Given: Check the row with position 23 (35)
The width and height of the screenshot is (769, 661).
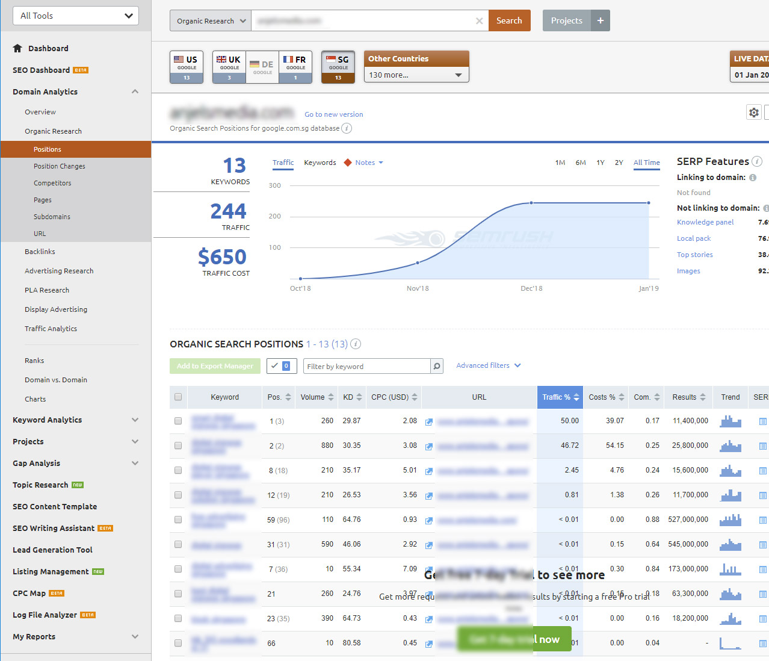Looking at the screenshot, I should tap(178, 618).
